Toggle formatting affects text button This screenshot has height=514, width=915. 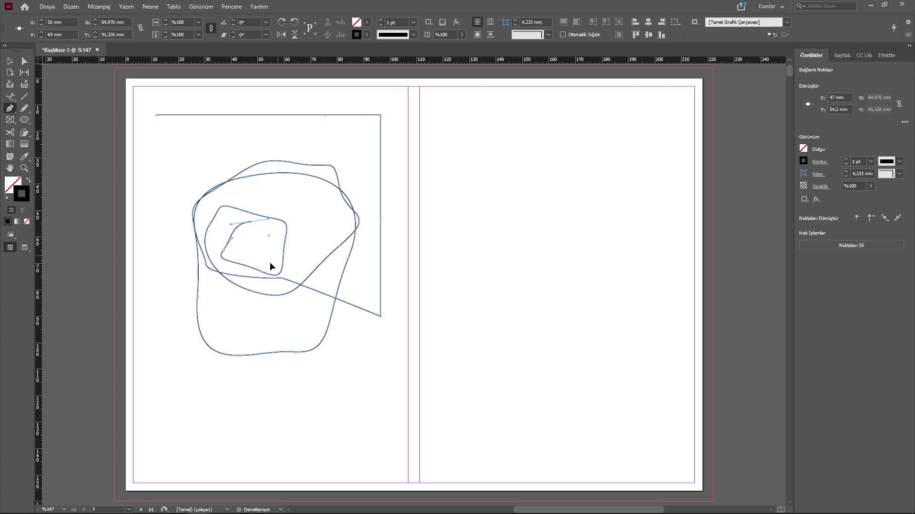[22, 210]
